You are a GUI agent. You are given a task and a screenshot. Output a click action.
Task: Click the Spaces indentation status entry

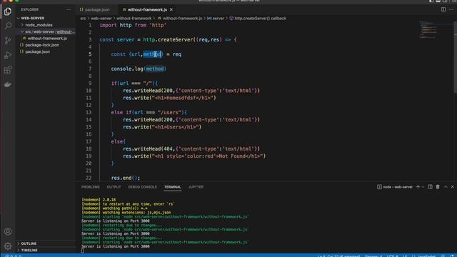click(x=373, y=256)
